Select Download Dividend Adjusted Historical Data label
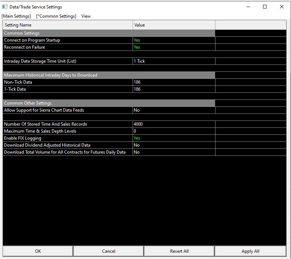This screenshot has width=291, height=259. [x=47, y=145]
